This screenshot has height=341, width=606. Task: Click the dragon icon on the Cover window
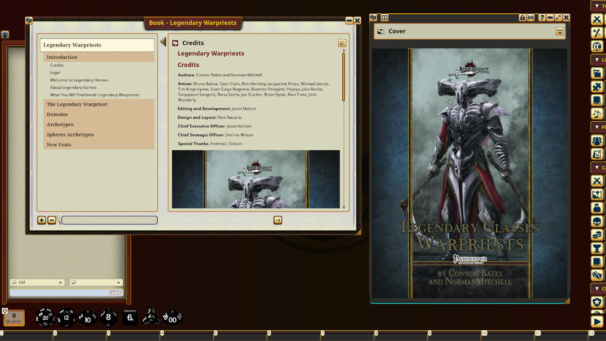(x=374, y=17)
